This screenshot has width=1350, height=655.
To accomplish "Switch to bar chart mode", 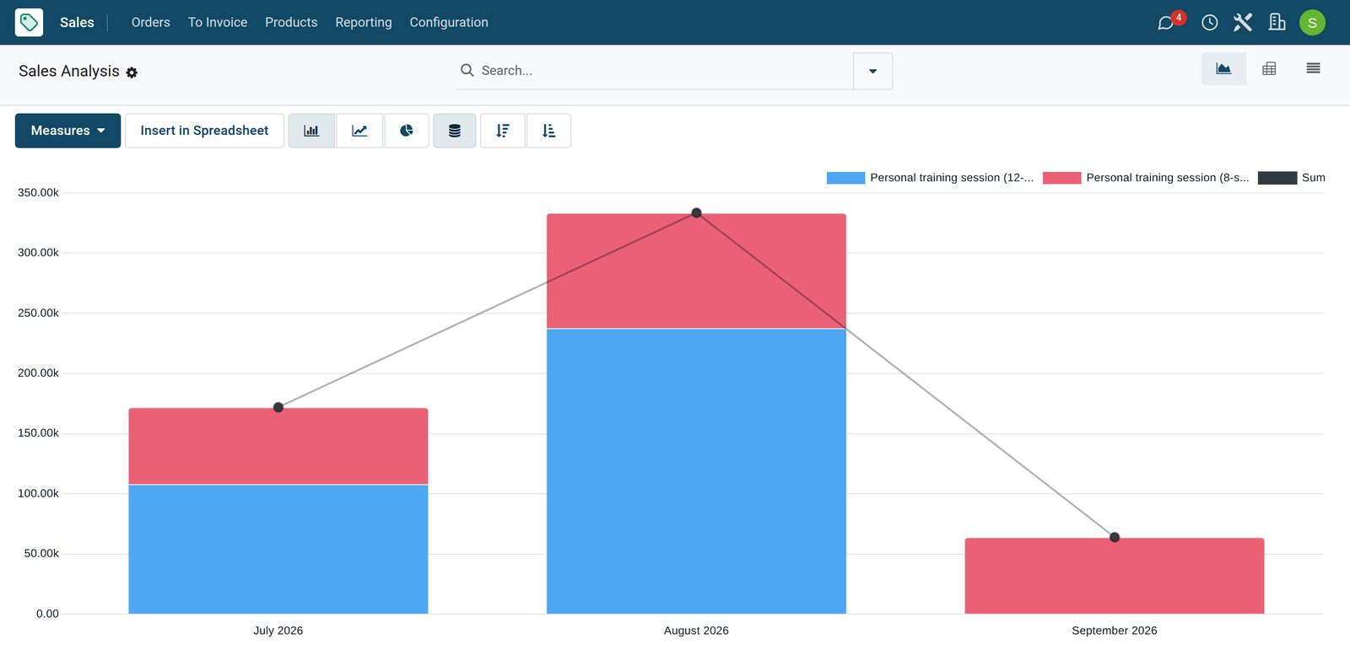I will (311, 131).
